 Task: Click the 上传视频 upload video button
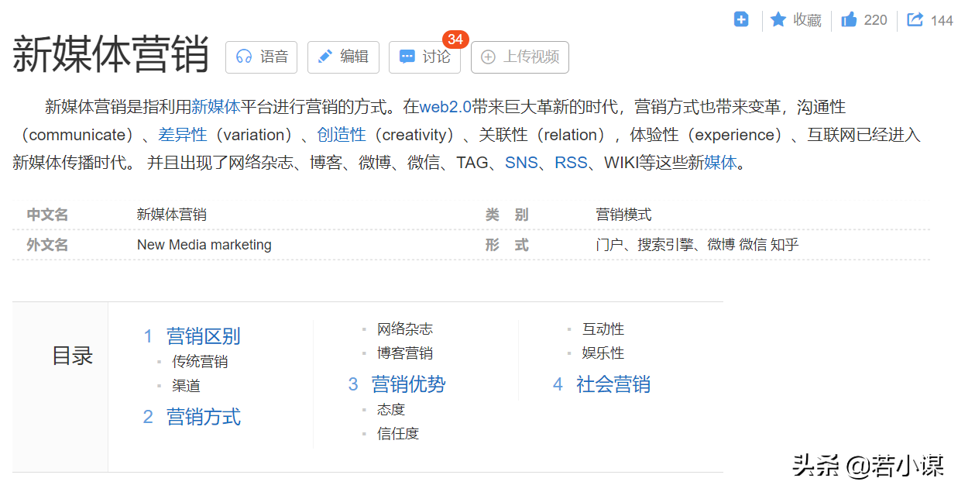click(x=520, y=57)
